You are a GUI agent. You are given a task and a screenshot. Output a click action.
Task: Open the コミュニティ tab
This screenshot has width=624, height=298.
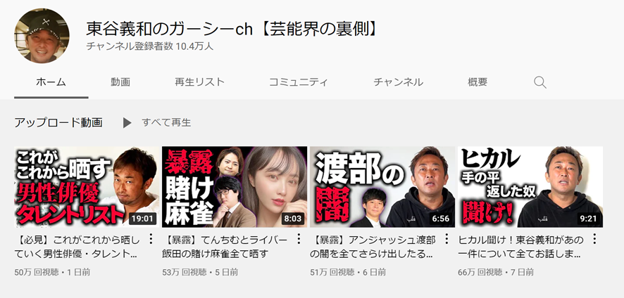coord(299,82)
